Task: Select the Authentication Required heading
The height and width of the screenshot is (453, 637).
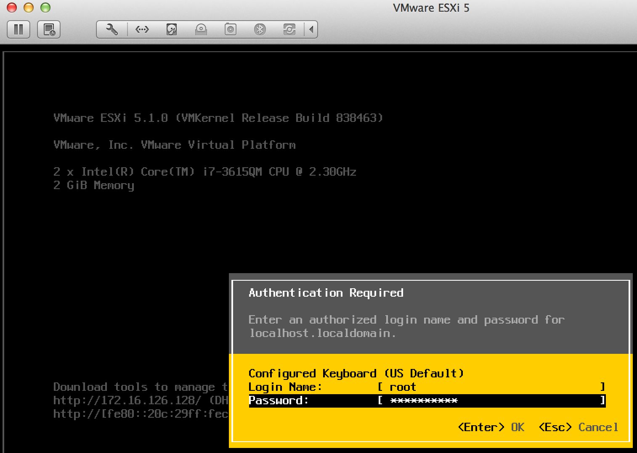Action: coord(326,293)
